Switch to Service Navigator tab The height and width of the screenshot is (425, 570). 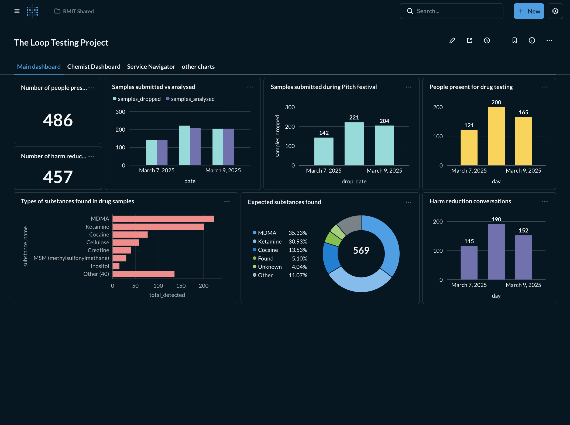[151, 67]
